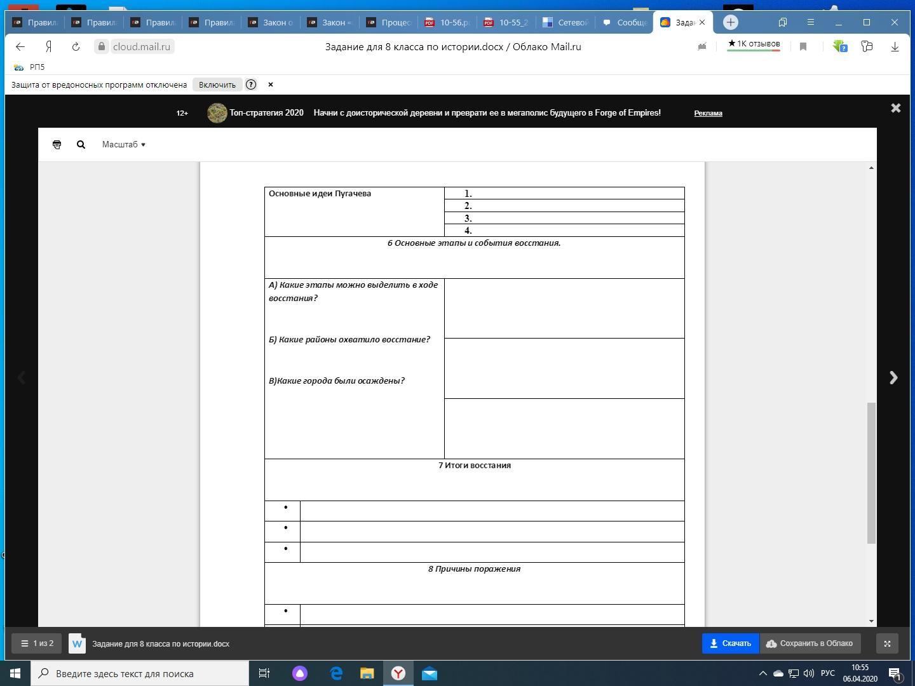
Task: Switch to the 10-56 PDF tab
Action: 448,22
